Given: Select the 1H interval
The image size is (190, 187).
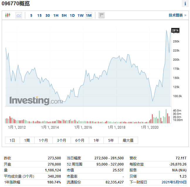Looking at the screenshot, I should (56, 16).
